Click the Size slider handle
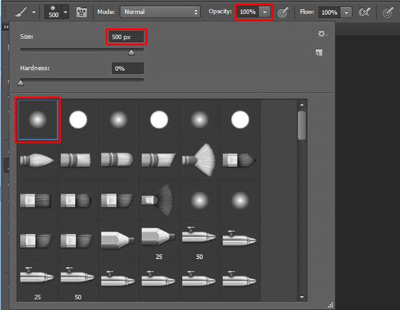Screen dimensions: 400x310 tap(131, 53)
